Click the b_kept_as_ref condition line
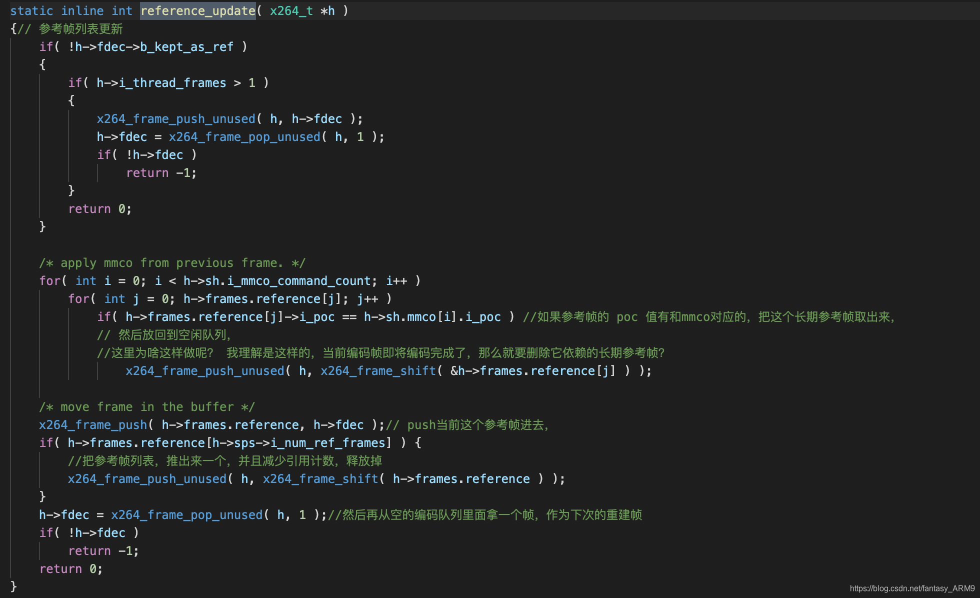The width and height of the screenshot is (980, 598). click(x=143, y=46)
